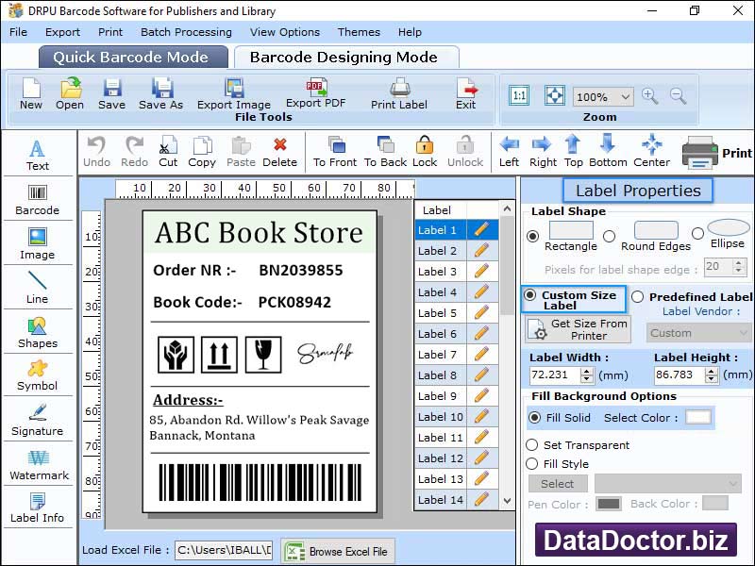
Task: Select the Barcode tool in the sidebar
Action: (x=38, y=200)
